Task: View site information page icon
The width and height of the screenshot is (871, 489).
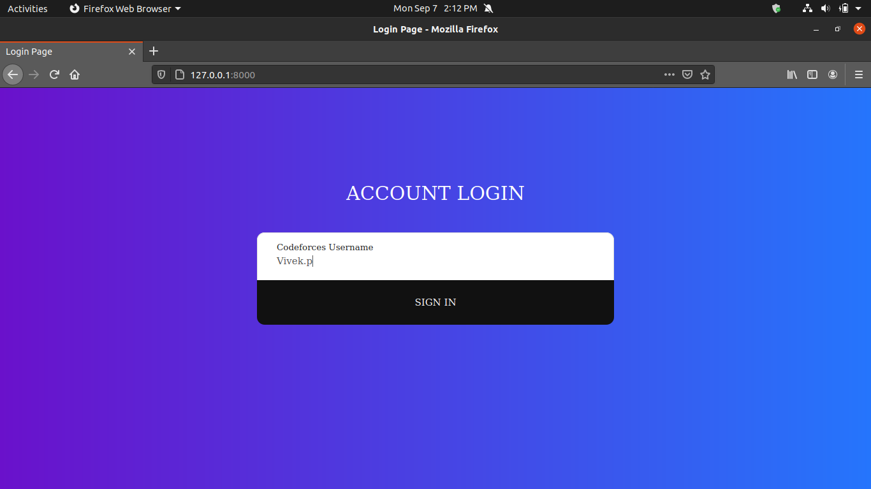Action: point(179,74)
